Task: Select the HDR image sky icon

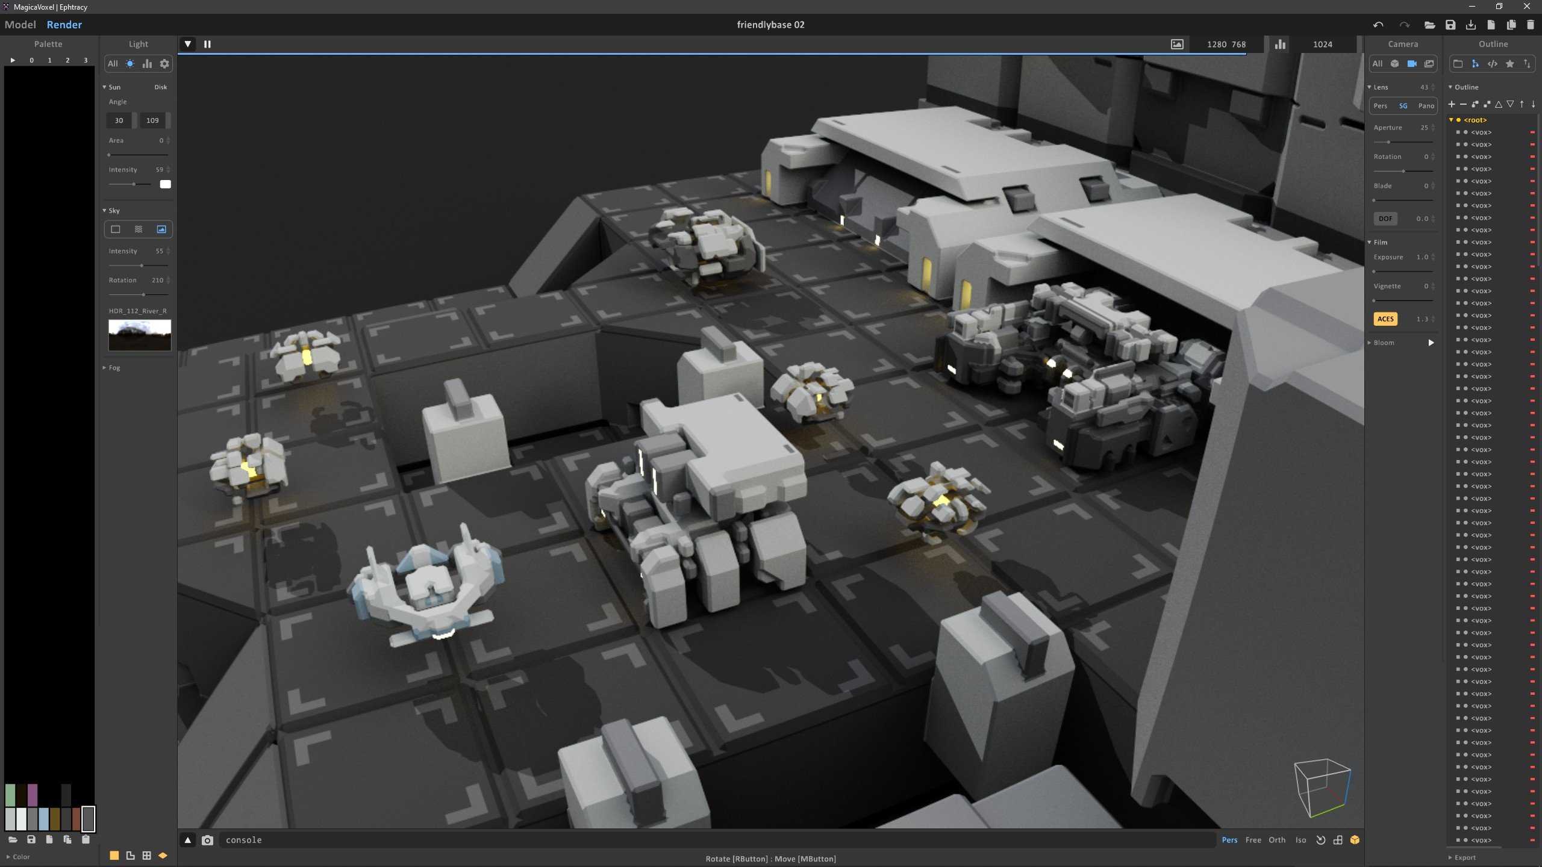Action: pos(161,229)
